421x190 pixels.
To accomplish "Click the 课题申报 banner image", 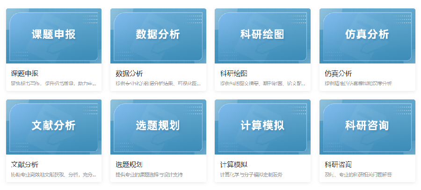I will [x=53, y=35].
